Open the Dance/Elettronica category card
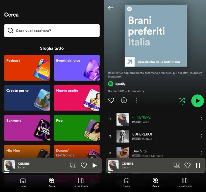Image resolution: width=206 pixels, height=192 pixels. 77,151
